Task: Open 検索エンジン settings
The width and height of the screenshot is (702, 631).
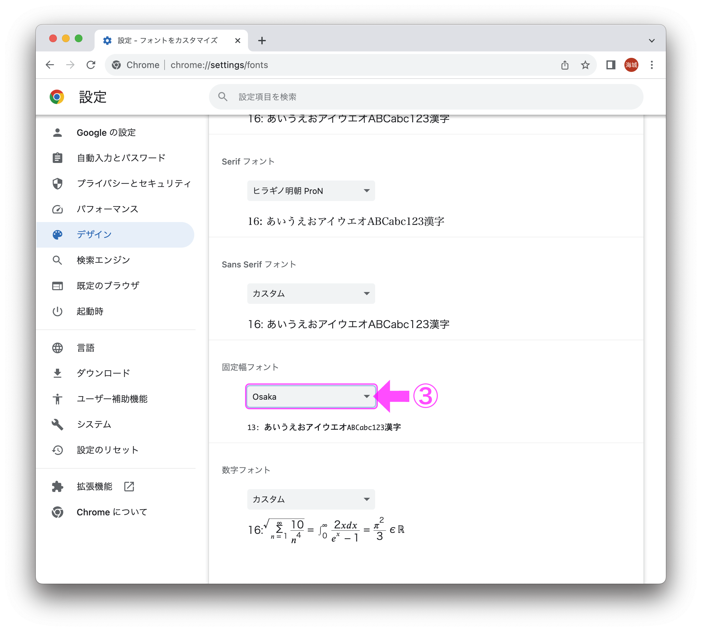Action: click(115, 260)
